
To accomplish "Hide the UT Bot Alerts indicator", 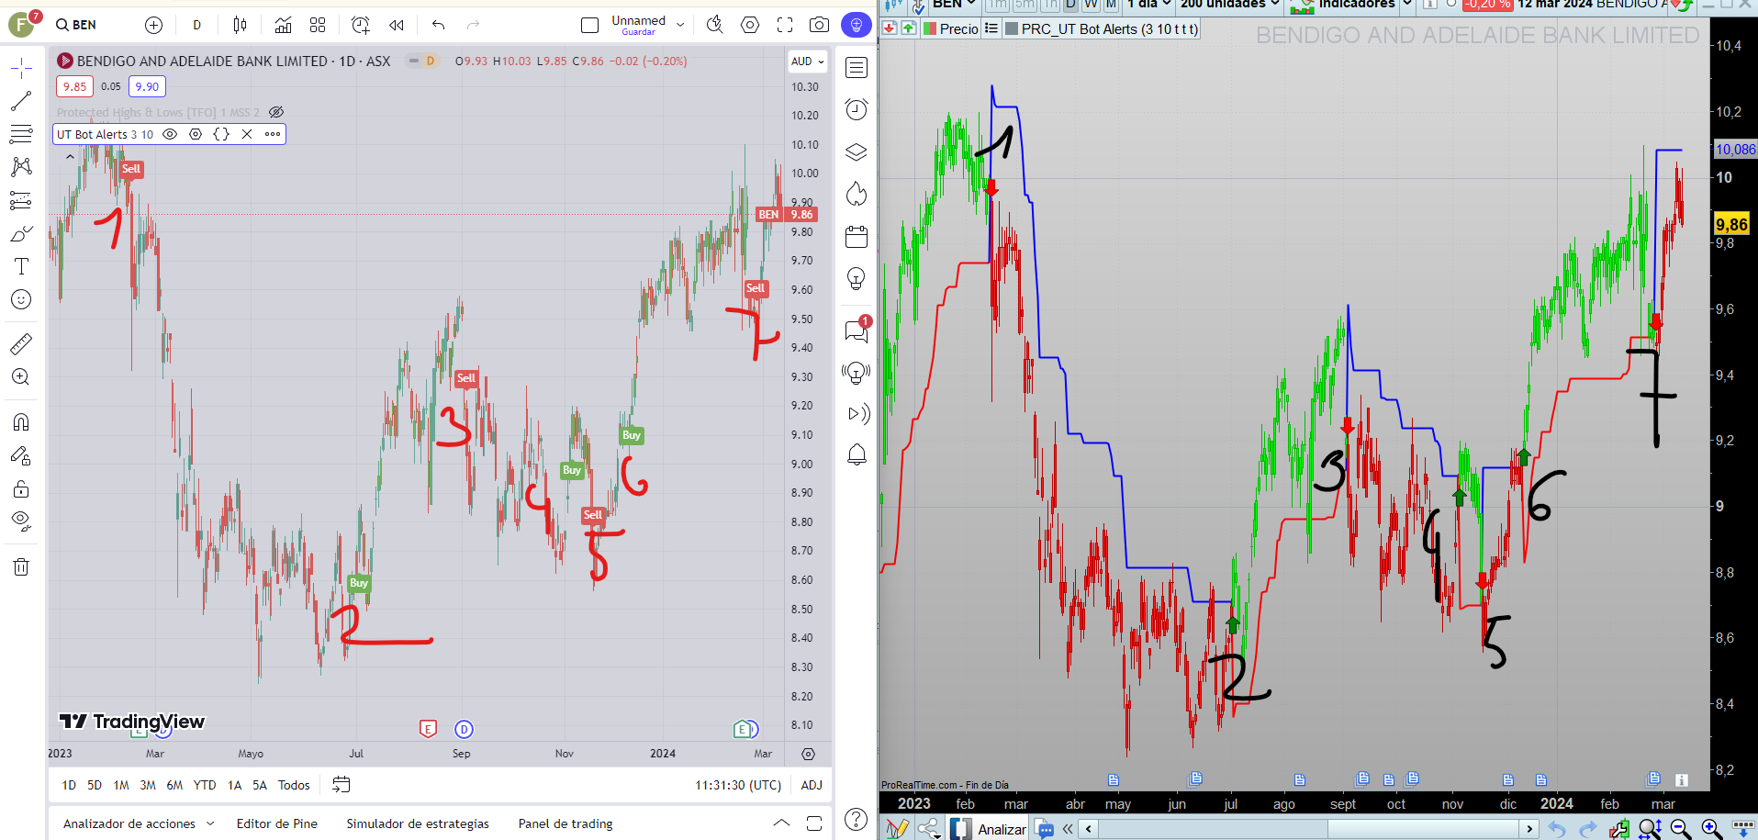I will (170, 134).
